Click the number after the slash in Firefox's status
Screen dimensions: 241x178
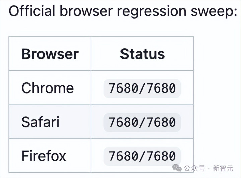(x=163, y=156)
